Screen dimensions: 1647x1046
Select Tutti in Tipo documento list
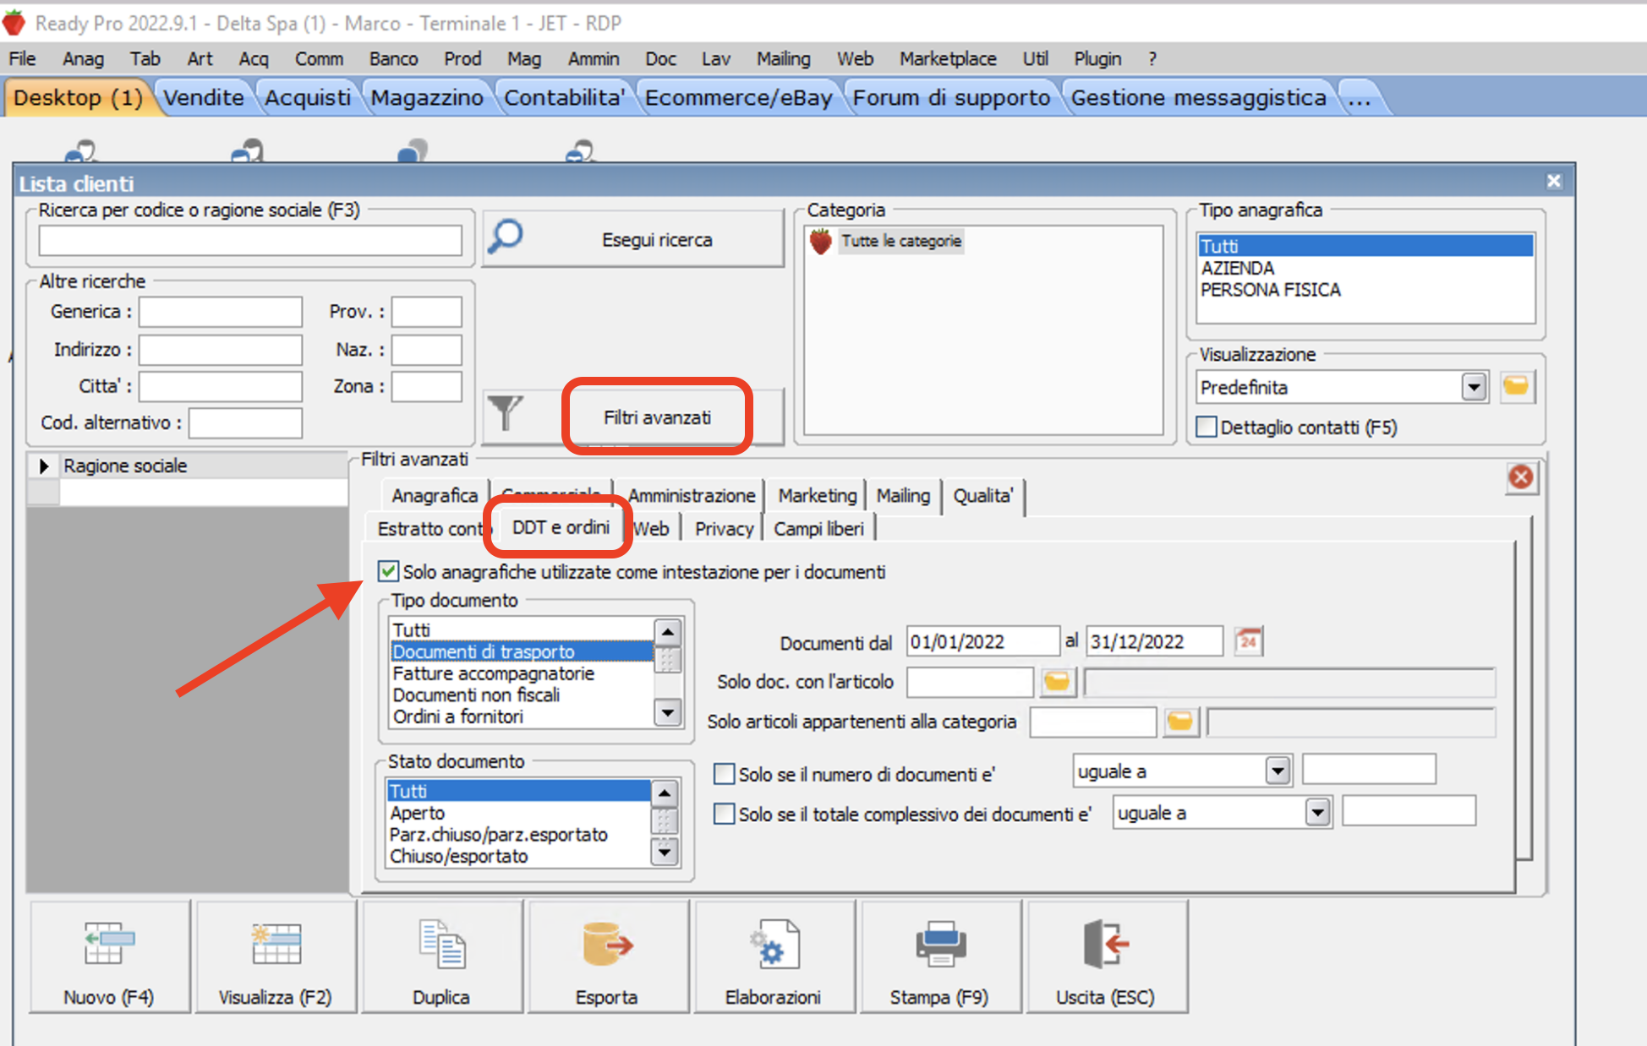(x=521, y=629)
